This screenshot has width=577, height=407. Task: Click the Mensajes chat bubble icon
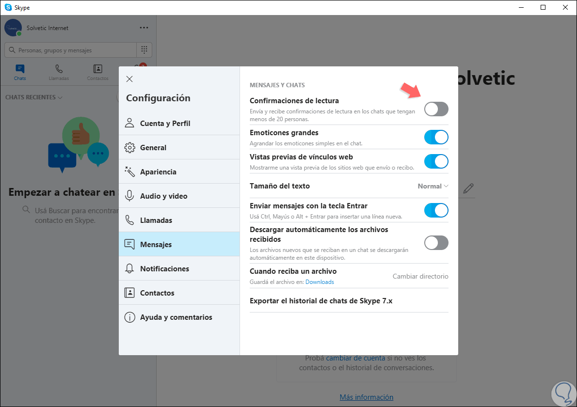129,244
